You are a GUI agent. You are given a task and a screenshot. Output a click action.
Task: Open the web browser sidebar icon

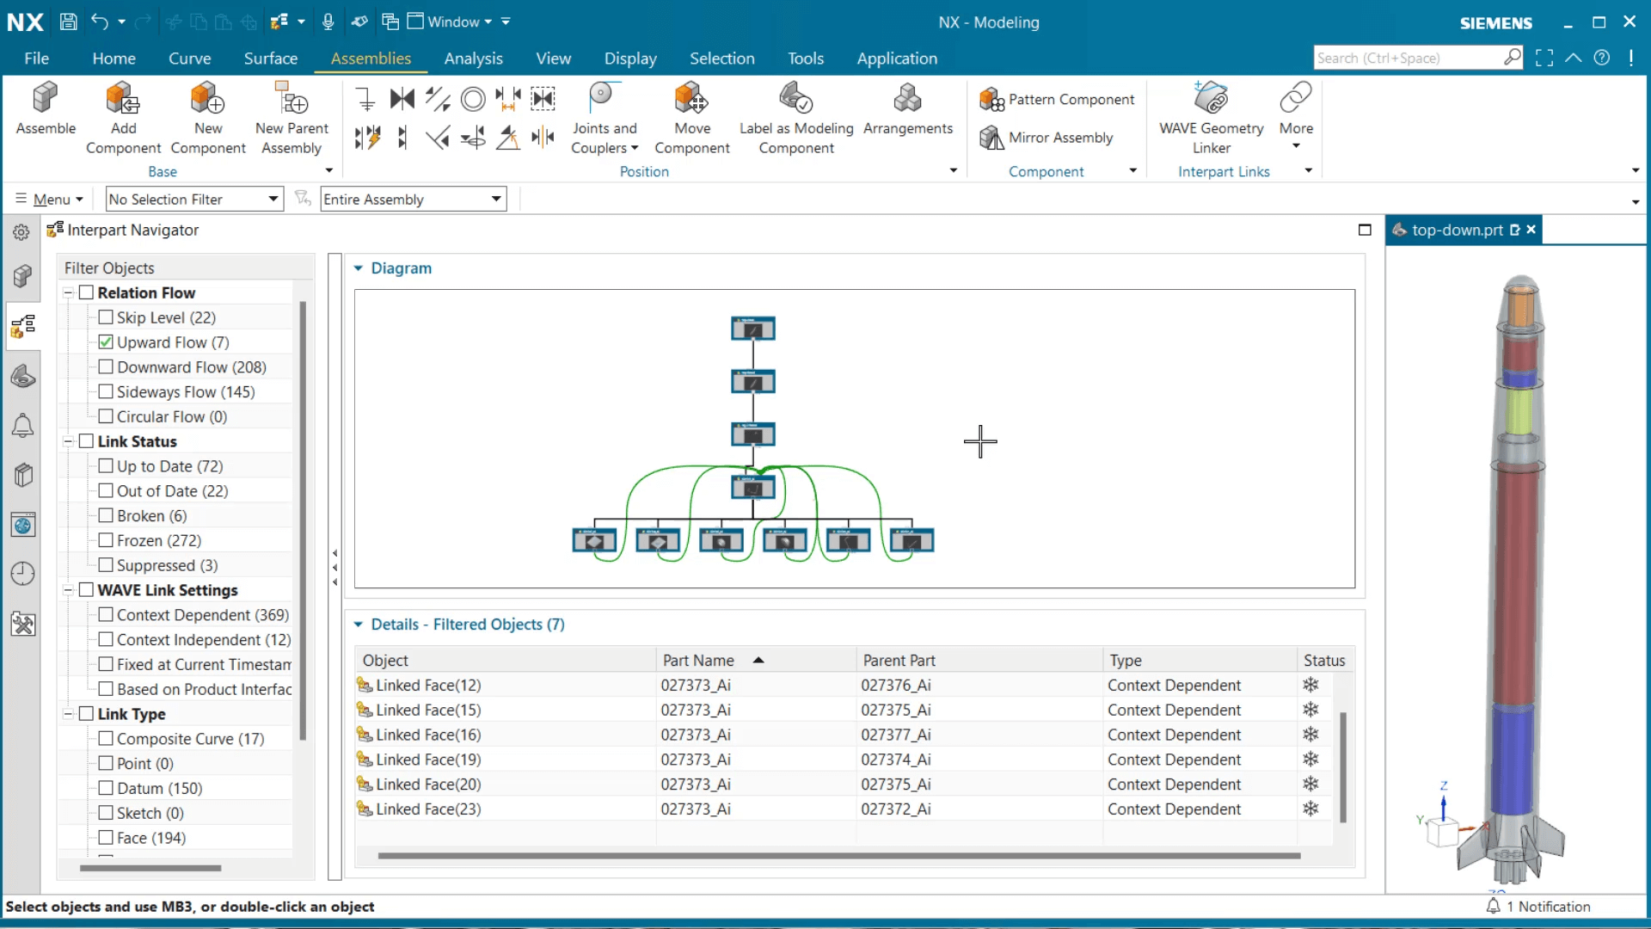(x=23, y=525)
